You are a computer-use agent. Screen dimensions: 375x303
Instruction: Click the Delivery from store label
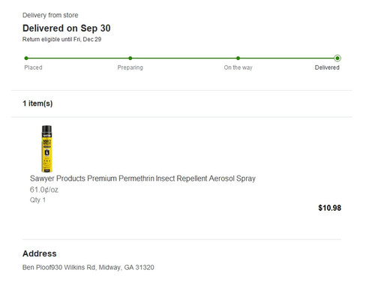click(x=50, y=15)
